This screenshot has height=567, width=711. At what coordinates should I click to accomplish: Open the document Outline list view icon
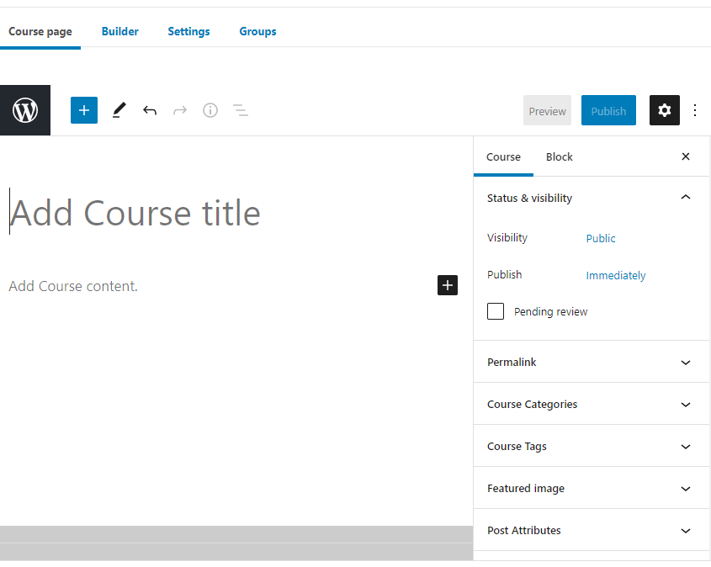(x=241, y=110)
